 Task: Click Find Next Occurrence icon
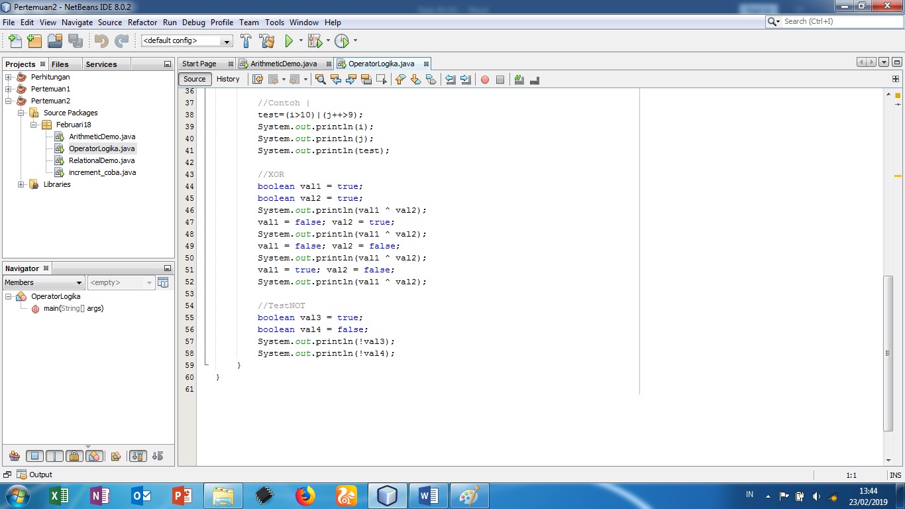[351, 80]
